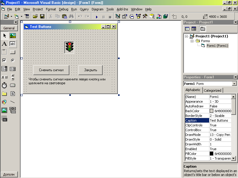The width and height of the screenshot is (238, 178).
Task: Select the DriveListBox control tool
Action: (x=13, y=85)
